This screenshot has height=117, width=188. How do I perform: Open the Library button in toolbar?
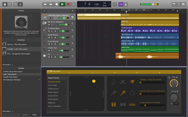click(x=5, y=4)
